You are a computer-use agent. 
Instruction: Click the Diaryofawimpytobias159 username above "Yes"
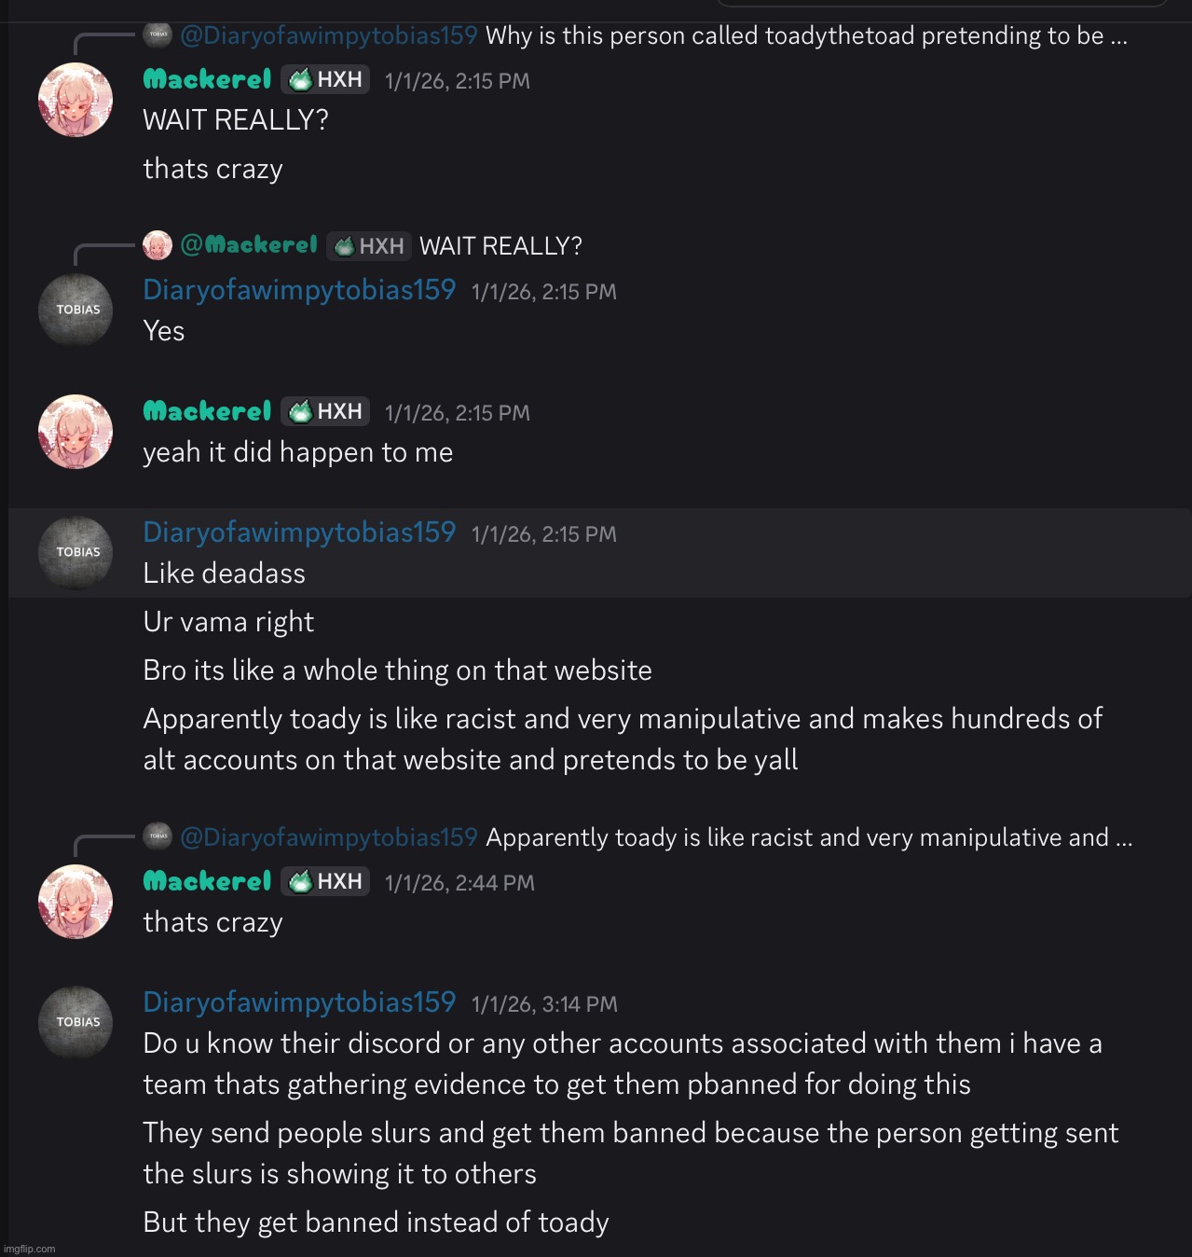click(299, 290)
